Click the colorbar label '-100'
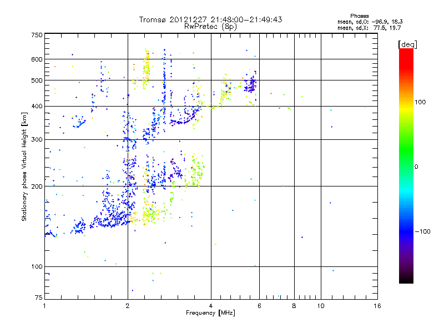This screenshot has height=333, width=444. [x=423, y=231]
